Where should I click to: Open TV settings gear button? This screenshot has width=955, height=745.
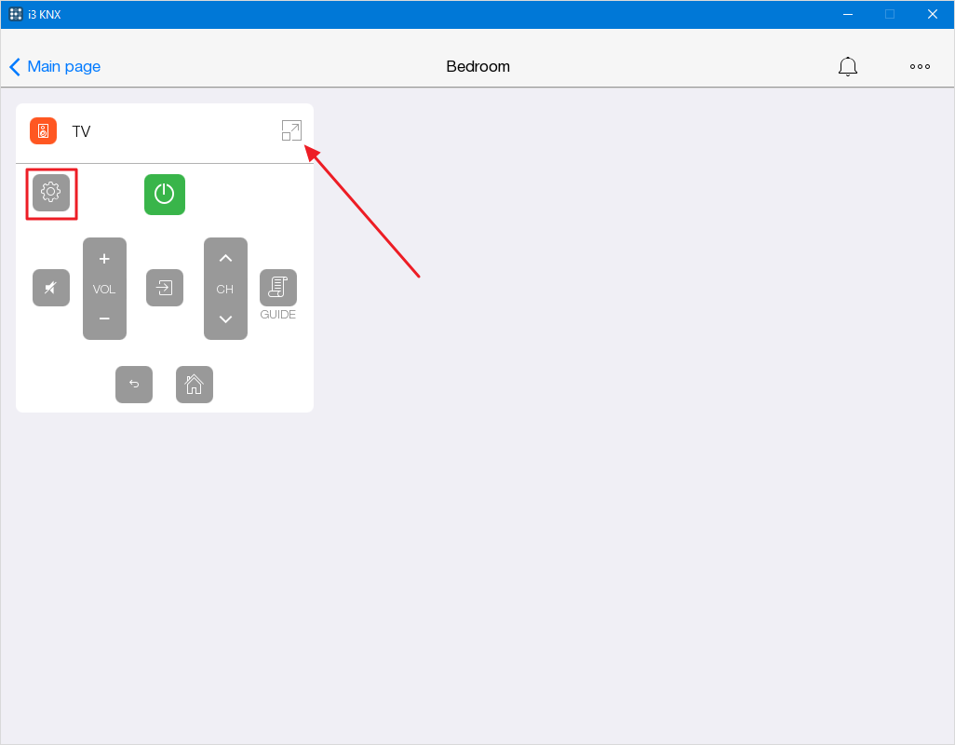pyautogui.click(x=51, y=193)
